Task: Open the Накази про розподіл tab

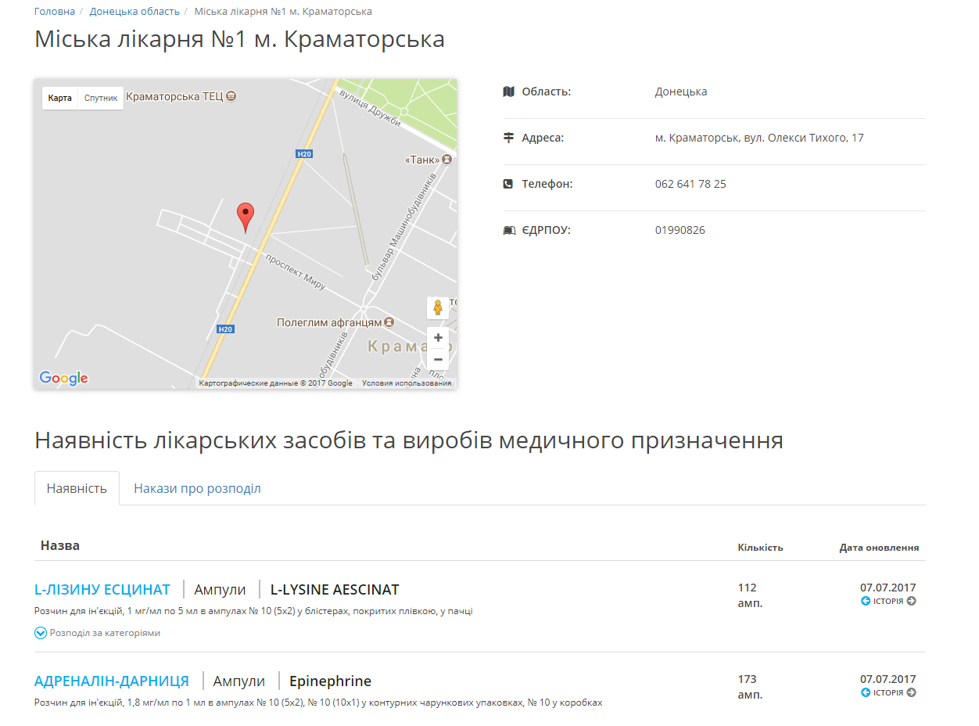Action: click(x=197, y=488)
